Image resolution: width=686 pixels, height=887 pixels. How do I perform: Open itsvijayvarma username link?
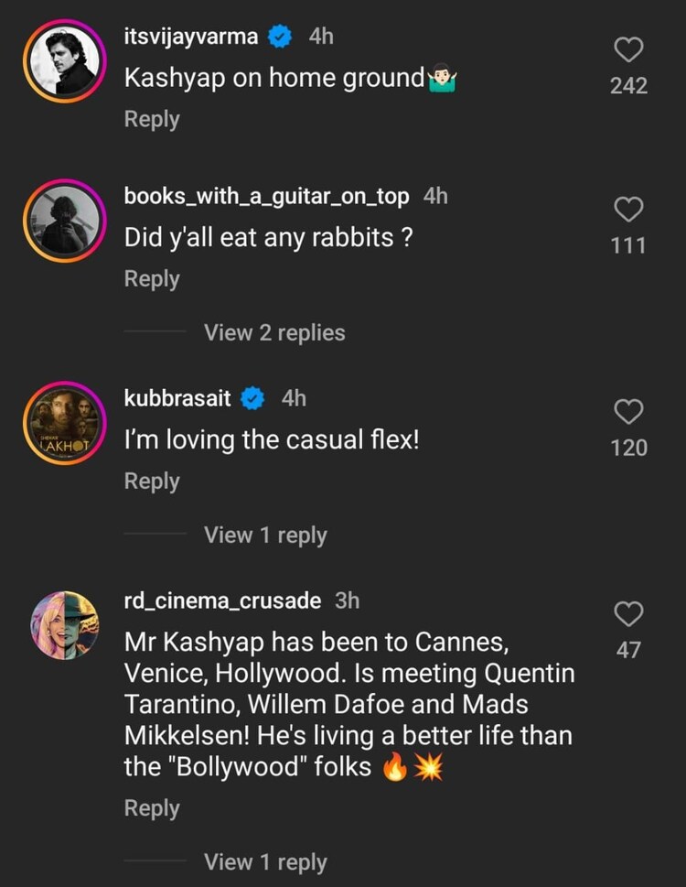point(191,37)
